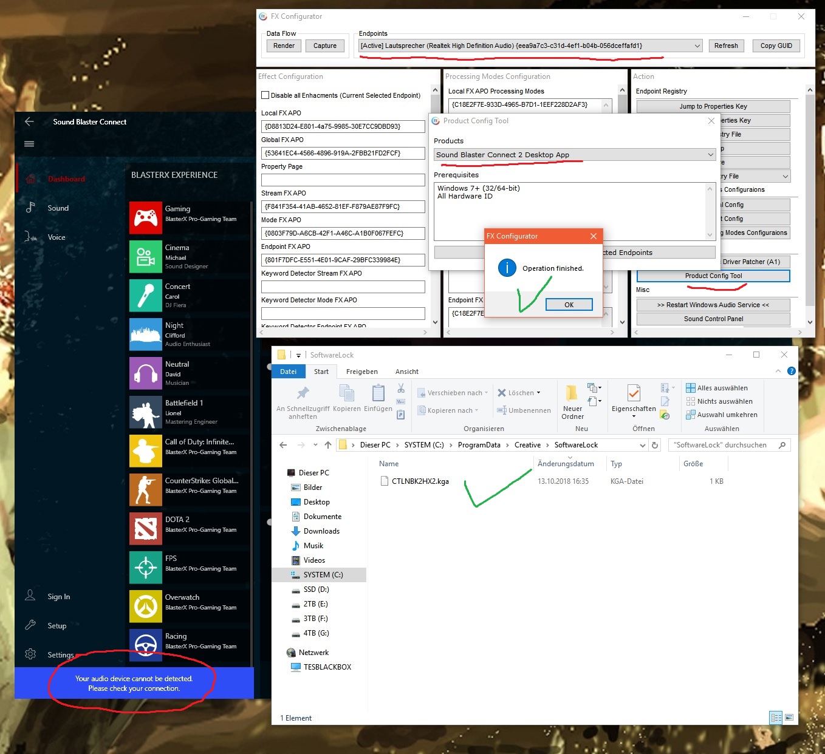
Task: Click Neuer Ordner in Explorer ribbon
Action: [572, 402]
